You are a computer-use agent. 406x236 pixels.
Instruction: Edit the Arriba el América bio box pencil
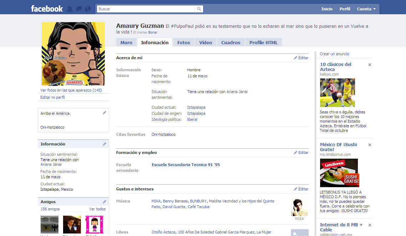(x=104, y=113)
